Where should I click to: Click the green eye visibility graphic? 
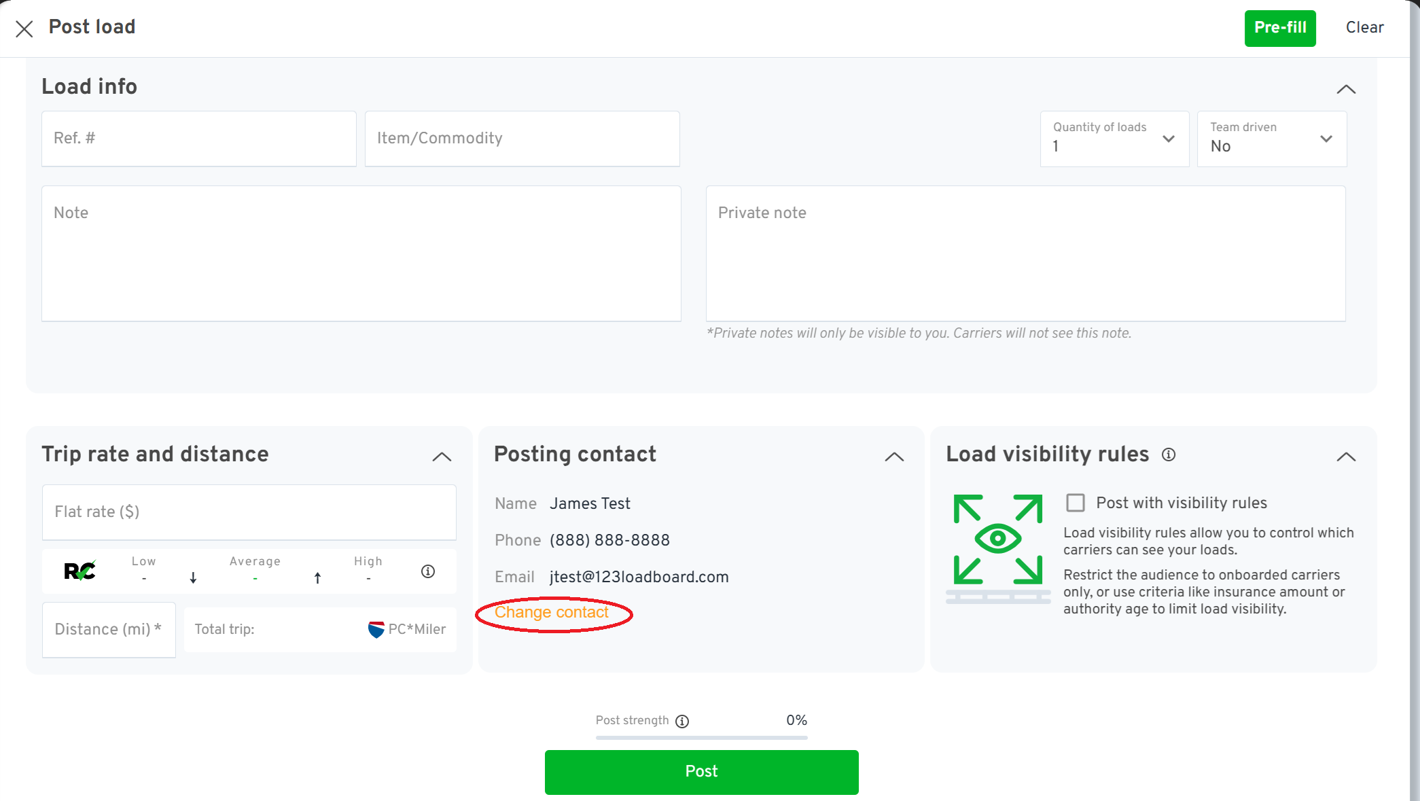point(997,539)
